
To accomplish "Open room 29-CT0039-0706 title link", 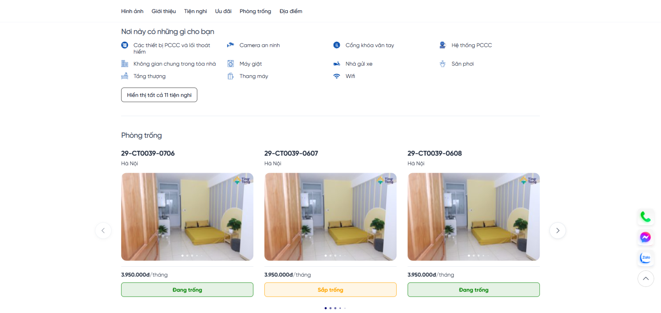I will (x=148, y=153).
